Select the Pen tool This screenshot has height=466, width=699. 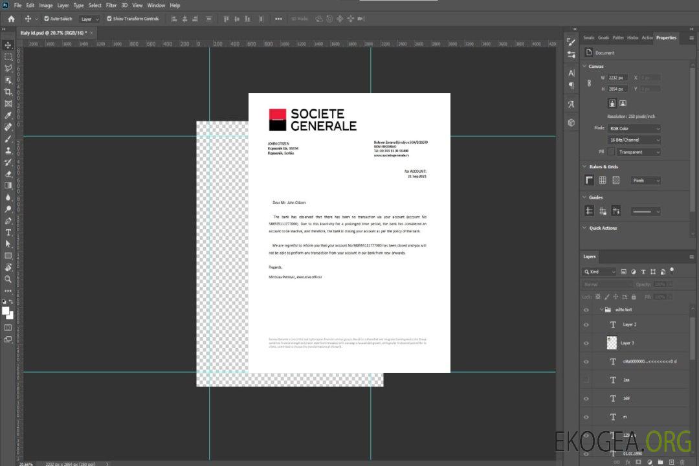point(8,221)
